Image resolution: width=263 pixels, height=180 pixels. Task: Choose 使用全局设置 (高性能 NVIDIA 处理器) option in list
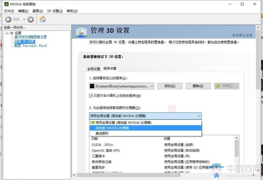[145, 123]
